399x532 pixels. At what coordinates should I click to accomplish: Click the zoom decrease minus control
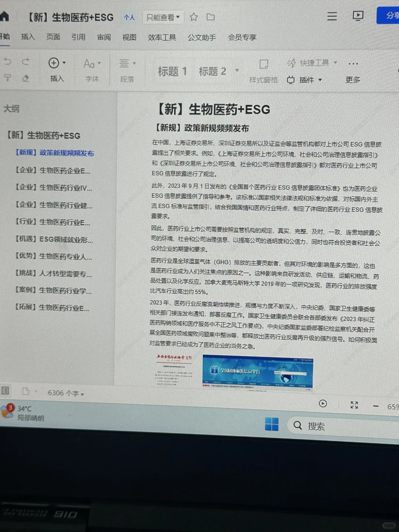click(x=376, y=405)
